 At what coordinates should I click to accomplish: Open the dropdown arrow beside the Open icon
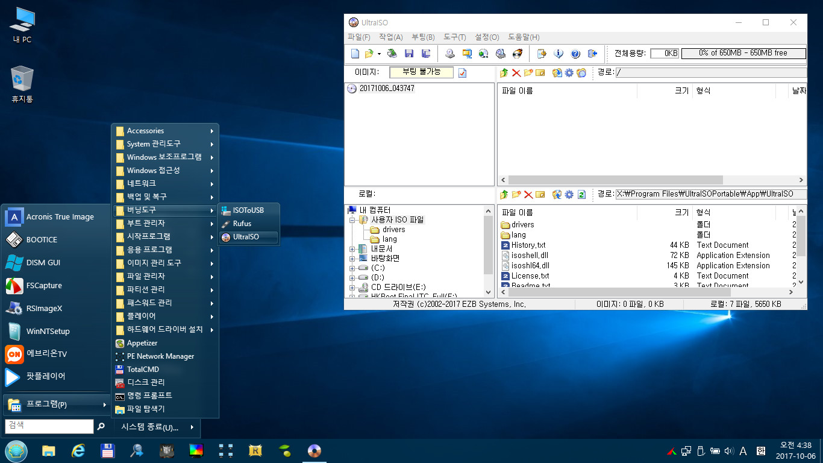[x=379, y=54]
